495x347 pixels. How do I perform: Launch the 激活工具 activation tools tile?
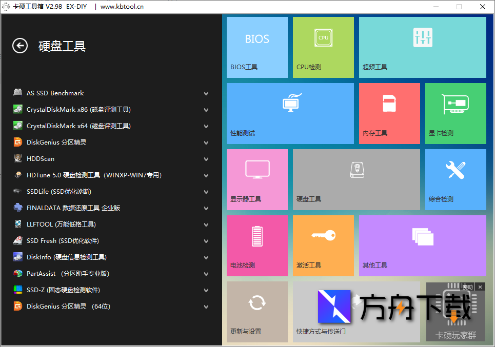click(323, 246)
